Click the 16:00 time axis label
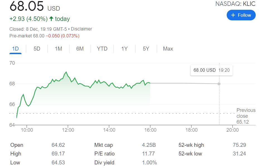261x168 pixels. pyautogui.click(x=150, y=130)
